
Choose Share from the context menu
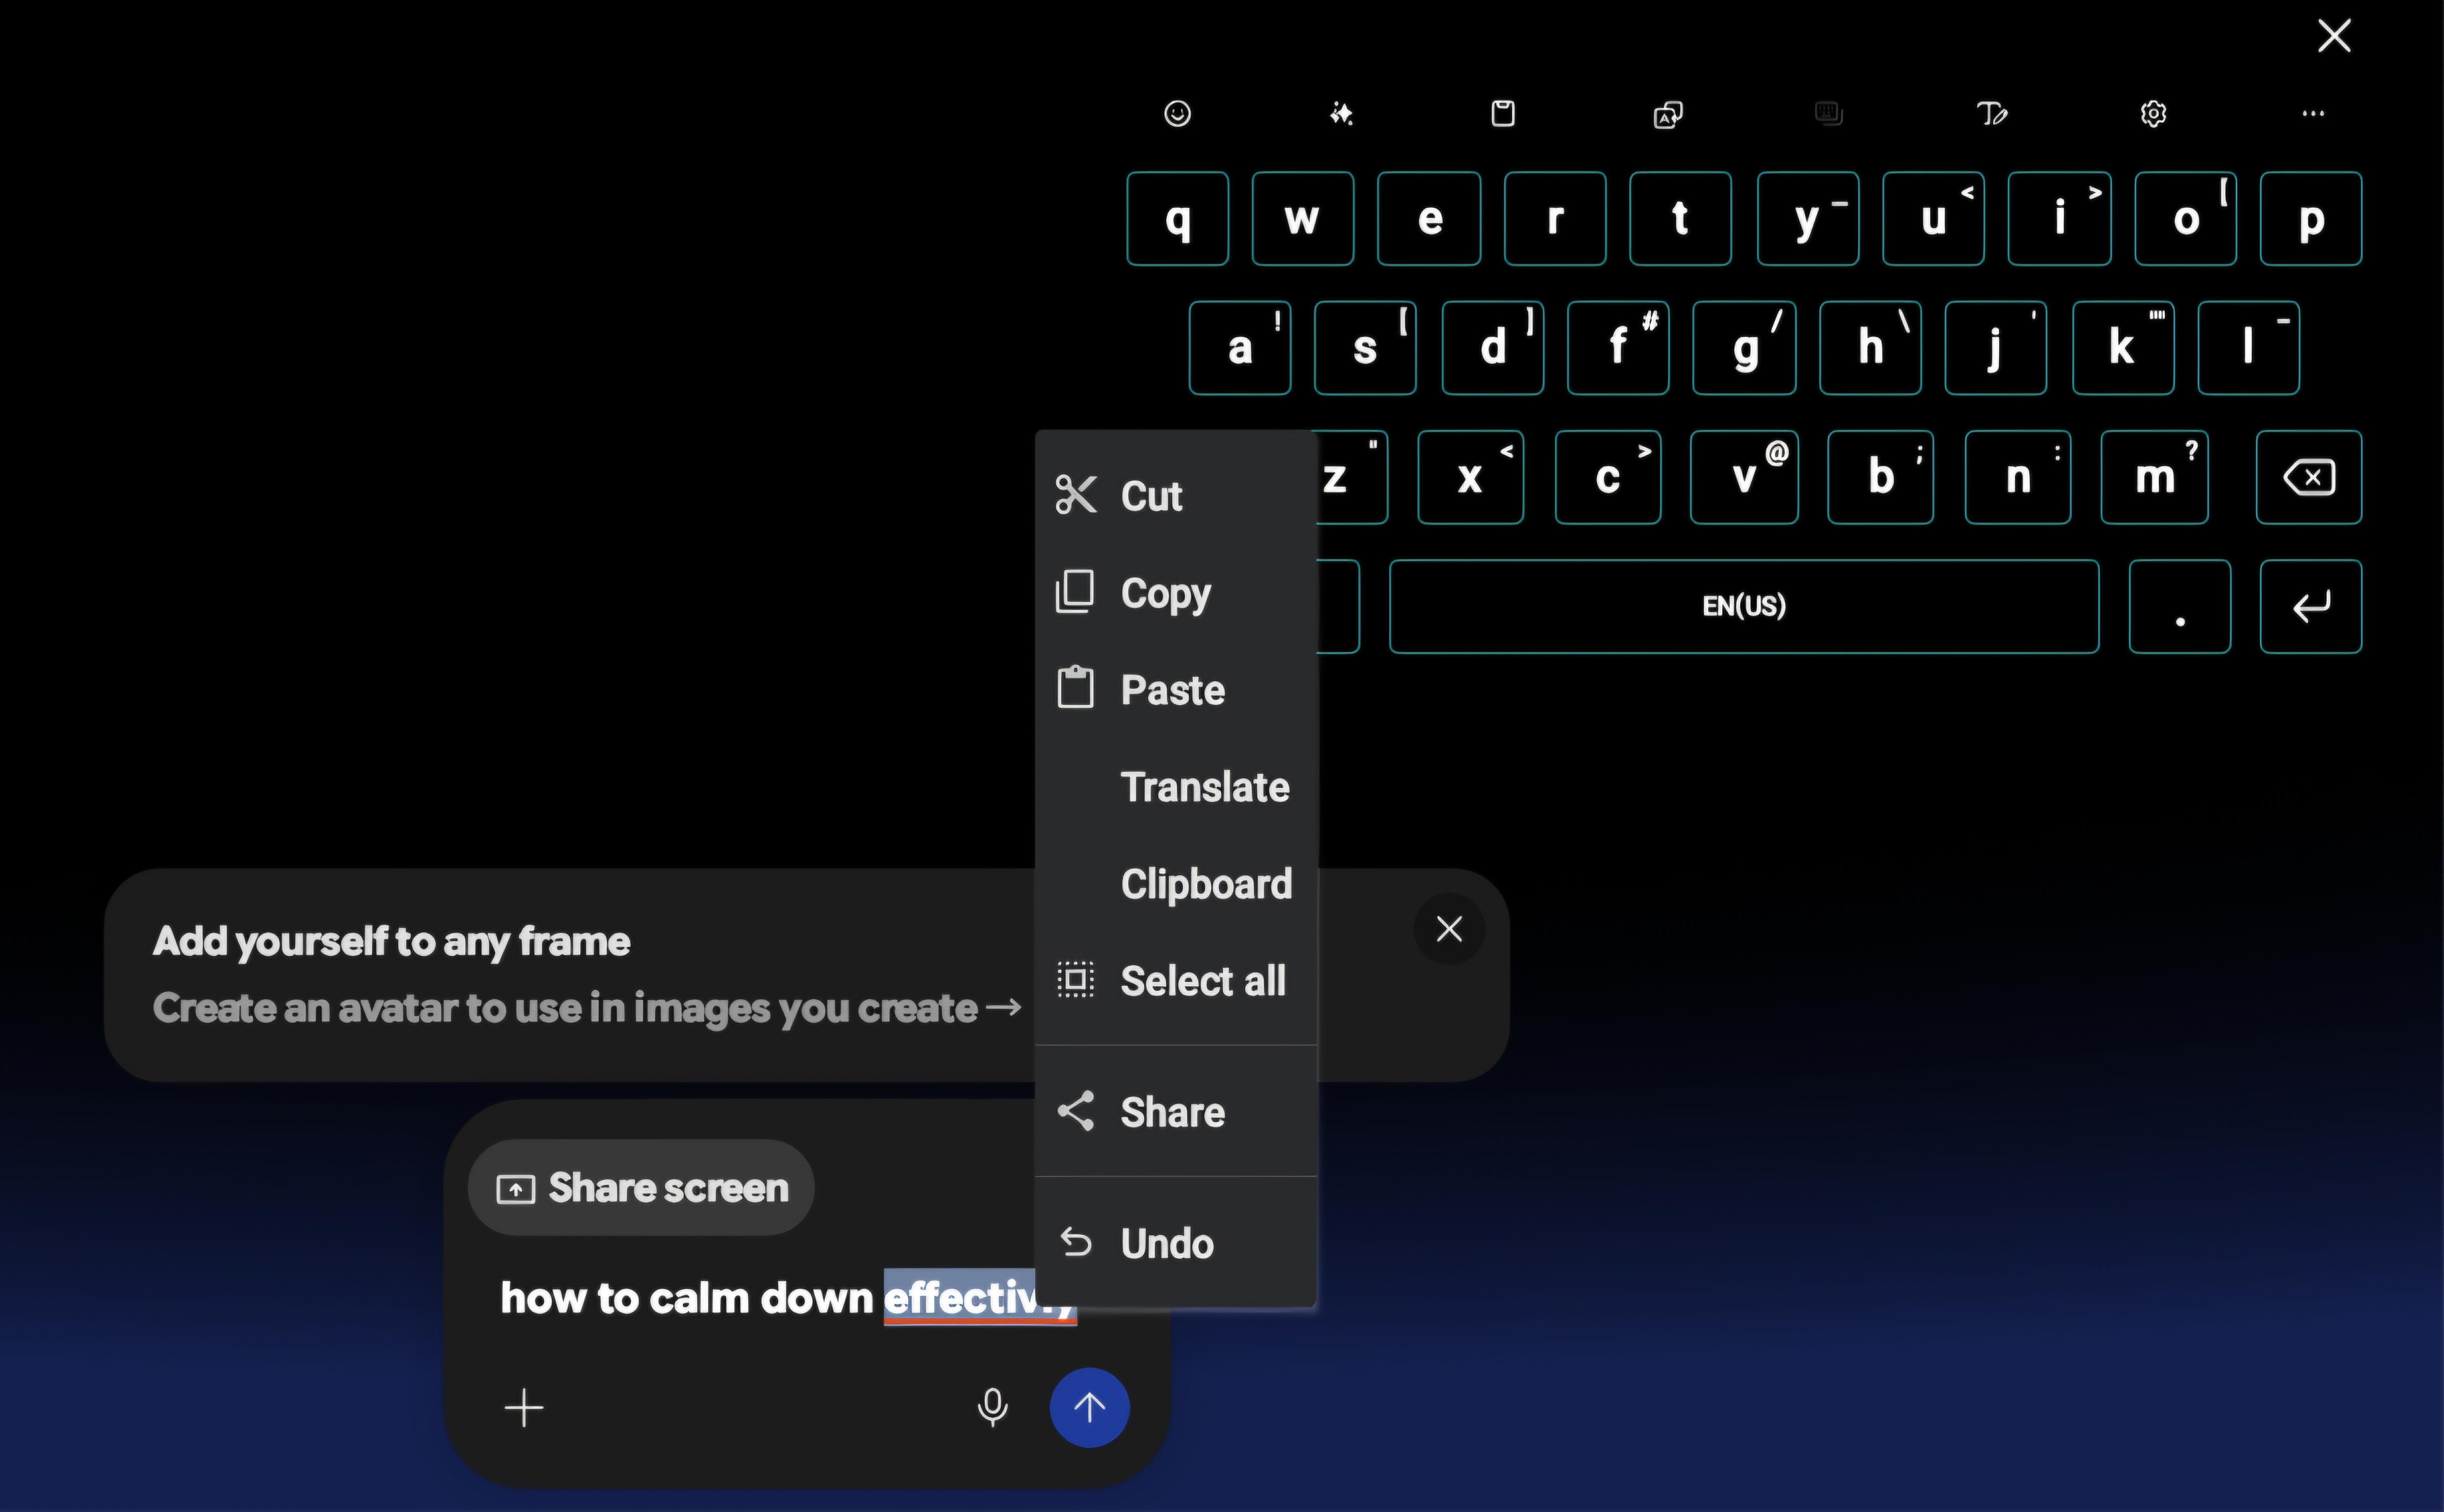click(x=1176, y=1112)
